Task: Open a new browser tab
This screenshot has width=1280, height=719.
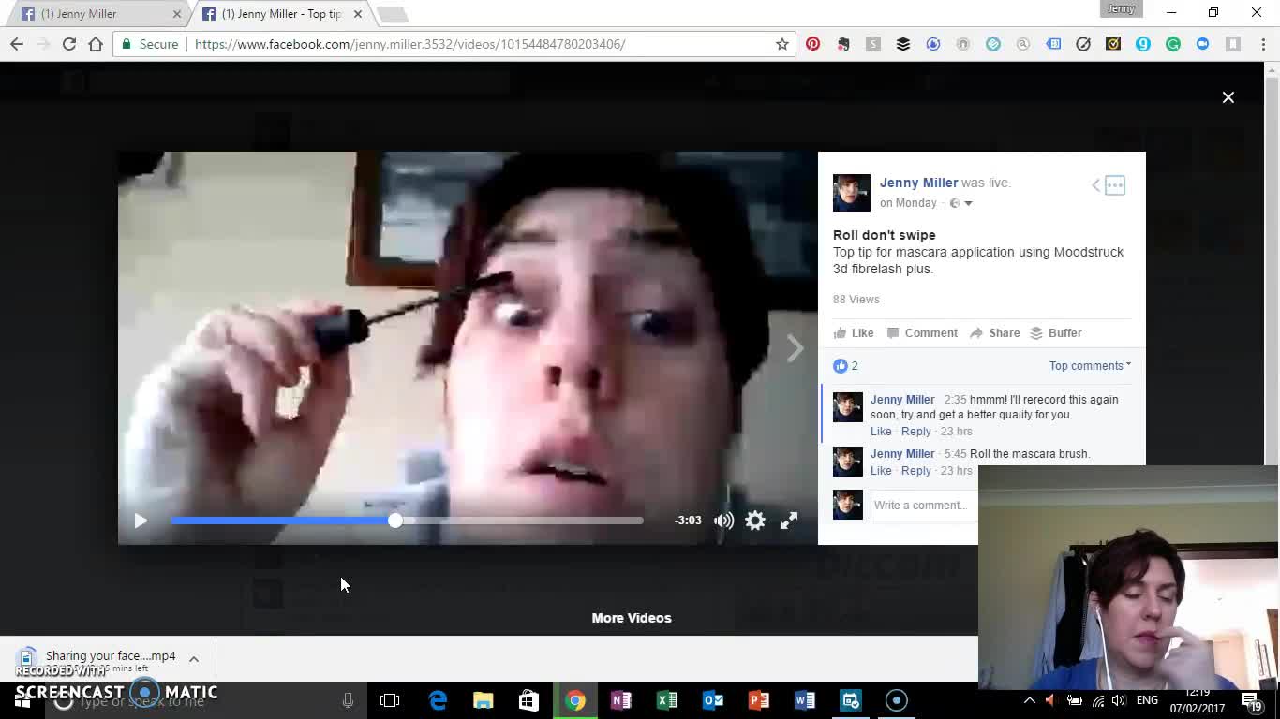Action: 392,14
